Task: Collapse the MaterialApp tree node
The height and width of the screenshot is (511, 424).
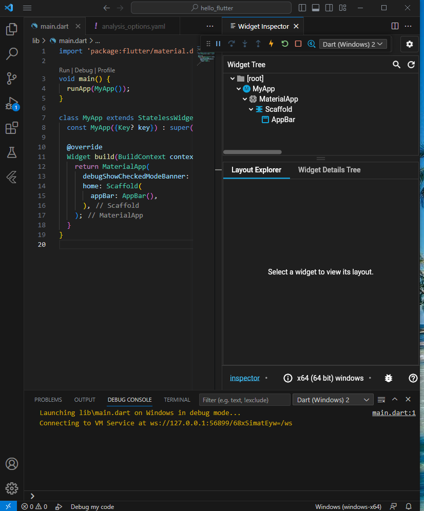Action: [245, 99]
